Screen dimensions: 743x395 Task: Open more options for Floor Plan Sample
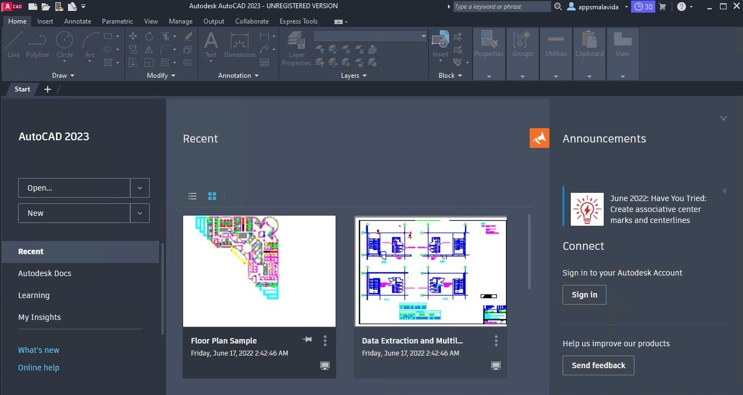pos(325,341)
